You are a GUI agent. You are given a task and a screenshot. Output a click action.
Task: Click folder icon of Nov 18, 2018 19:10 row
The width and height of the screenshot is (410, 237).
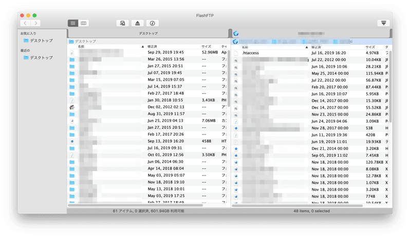point(72,183)
